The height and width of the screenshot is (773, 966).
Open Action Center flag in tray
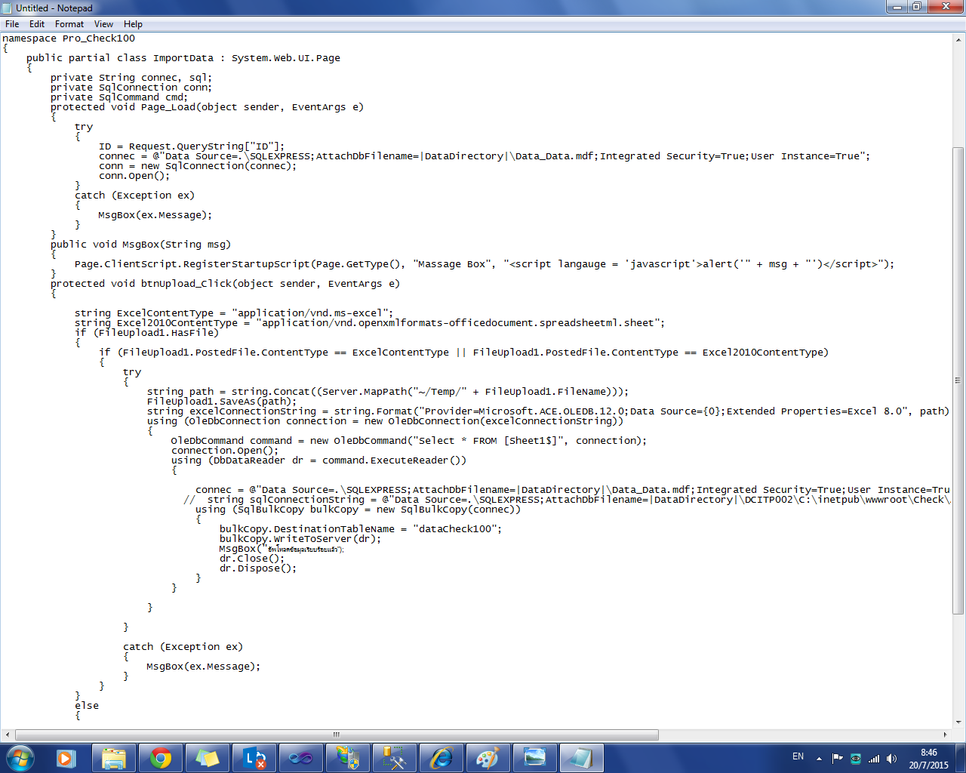[x=838, y=759]
